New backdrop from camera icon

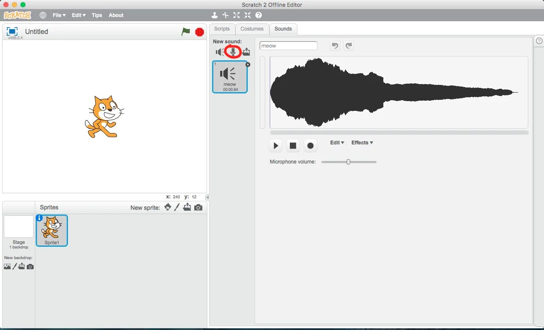point(30,267)
